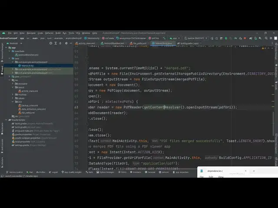The height and width of the screenshot is (208, 278).
Task: Click the Select Opened File target icon
Action: tap(51, 43)
